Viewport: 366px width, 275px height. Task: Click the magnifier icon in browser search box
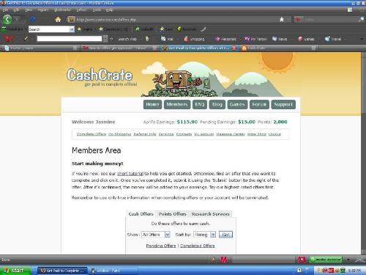(x=362, y=19)
